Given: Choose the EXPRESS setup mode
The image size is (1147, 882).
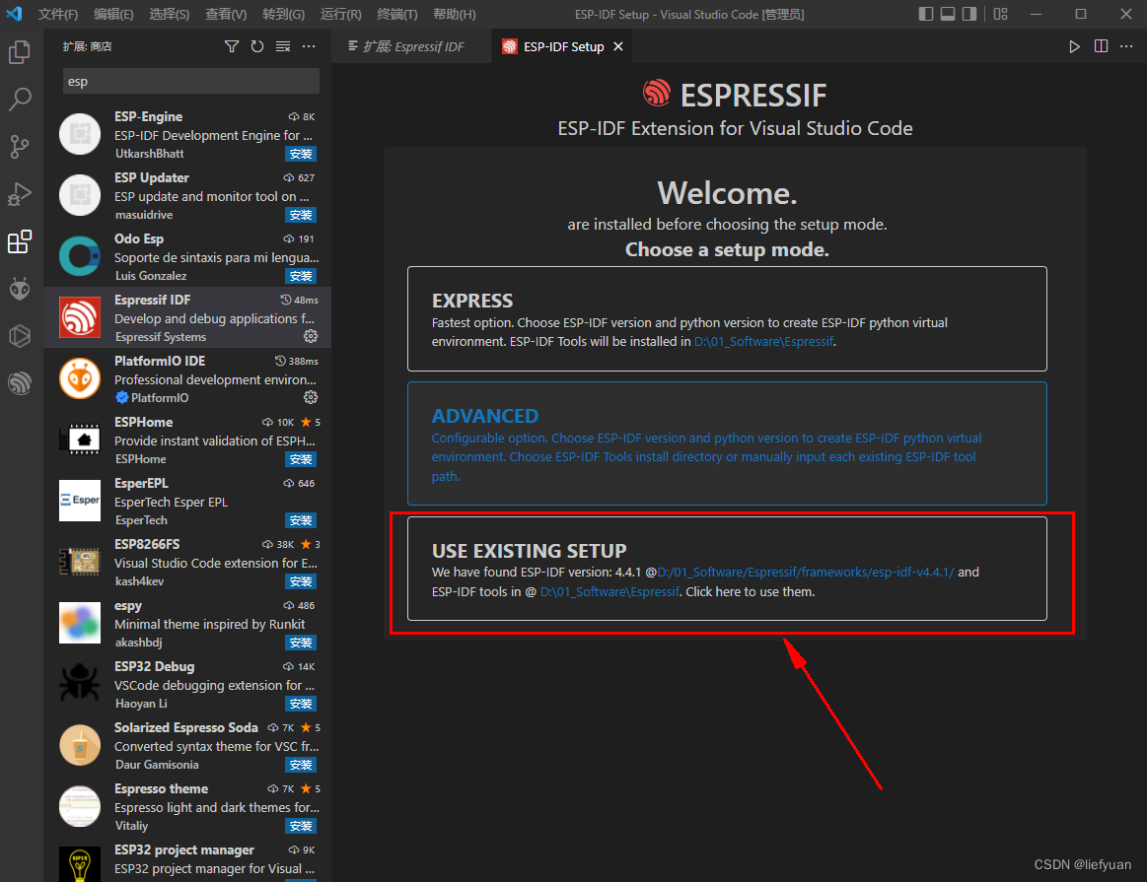Looking at the screenshot, I should [x=727, y=319].
